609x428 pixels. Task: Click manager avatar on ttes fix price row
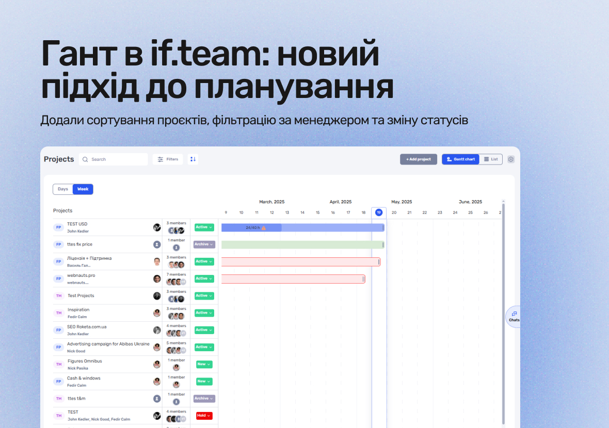point(157,244)
